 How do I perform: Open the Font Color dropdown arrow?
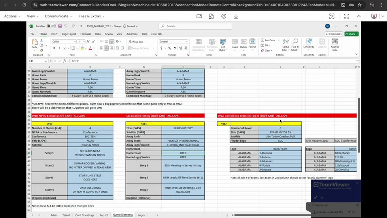click(94, 48)
